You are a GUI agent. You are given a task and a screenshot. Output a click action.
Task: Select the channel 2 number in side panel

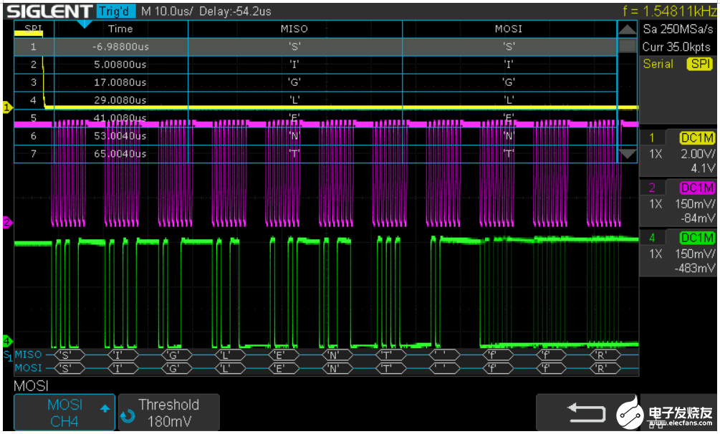(652, 188)
